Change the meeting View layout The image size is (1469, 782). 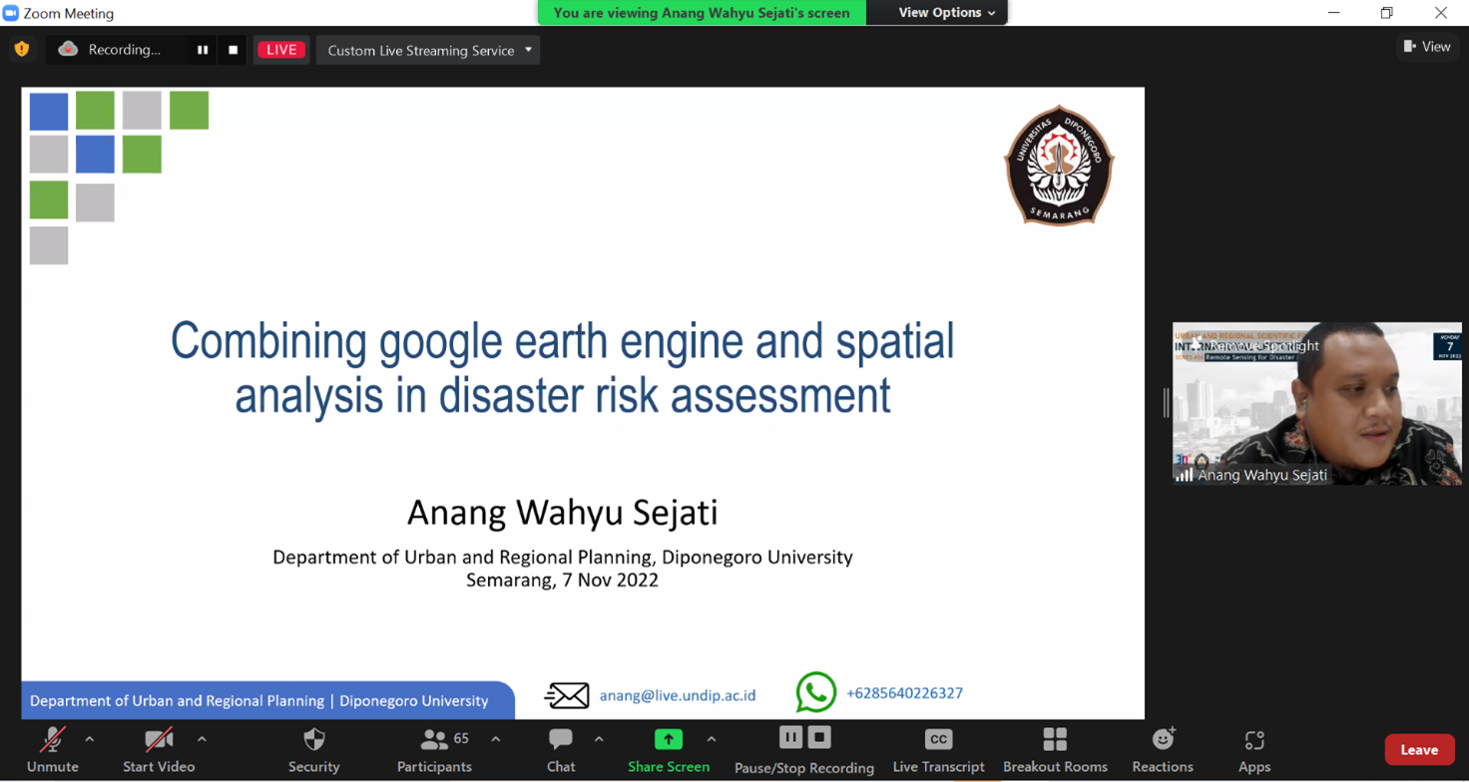tap(1427, 47)
